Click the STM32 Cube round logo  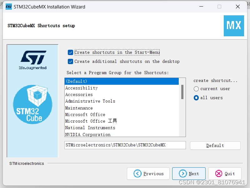(32, 104)
